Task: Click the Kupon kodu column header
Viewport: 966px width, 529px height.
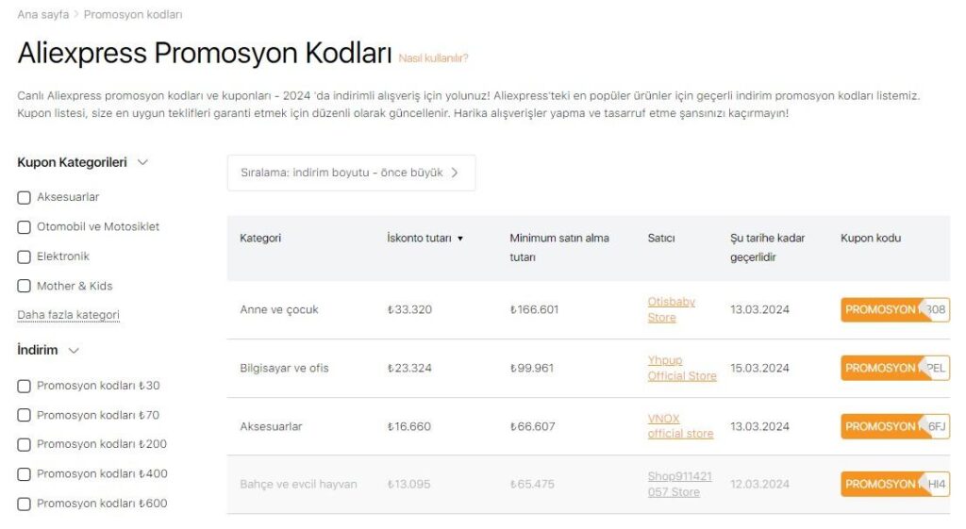Action: (871, 239)
